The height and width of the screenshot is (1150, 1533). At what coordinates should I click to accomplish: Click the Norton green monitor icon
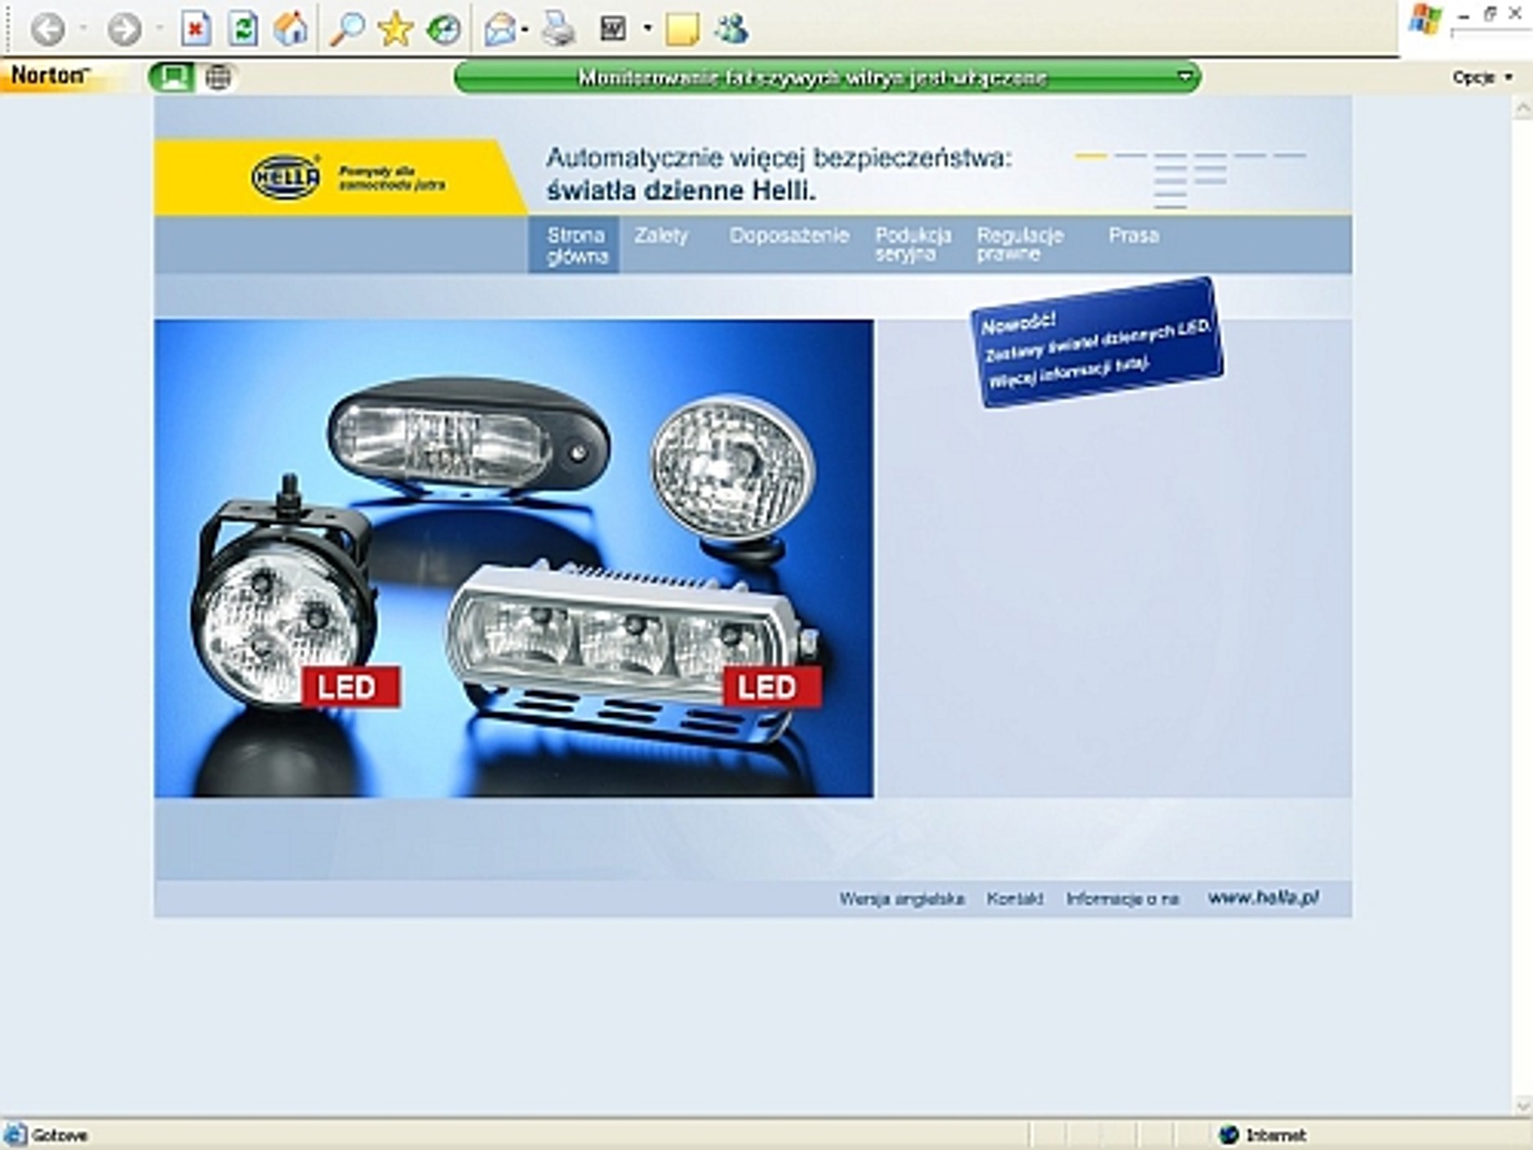pos(171,77)
